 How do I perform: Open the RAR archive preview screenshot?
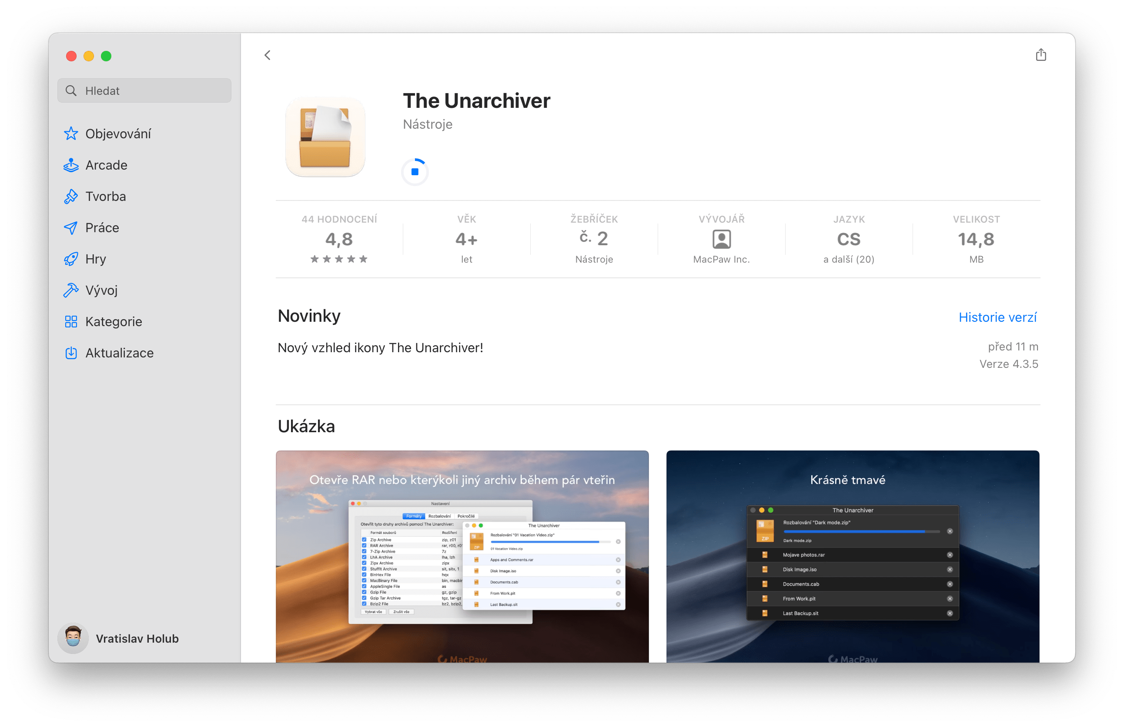coord(462,556)
